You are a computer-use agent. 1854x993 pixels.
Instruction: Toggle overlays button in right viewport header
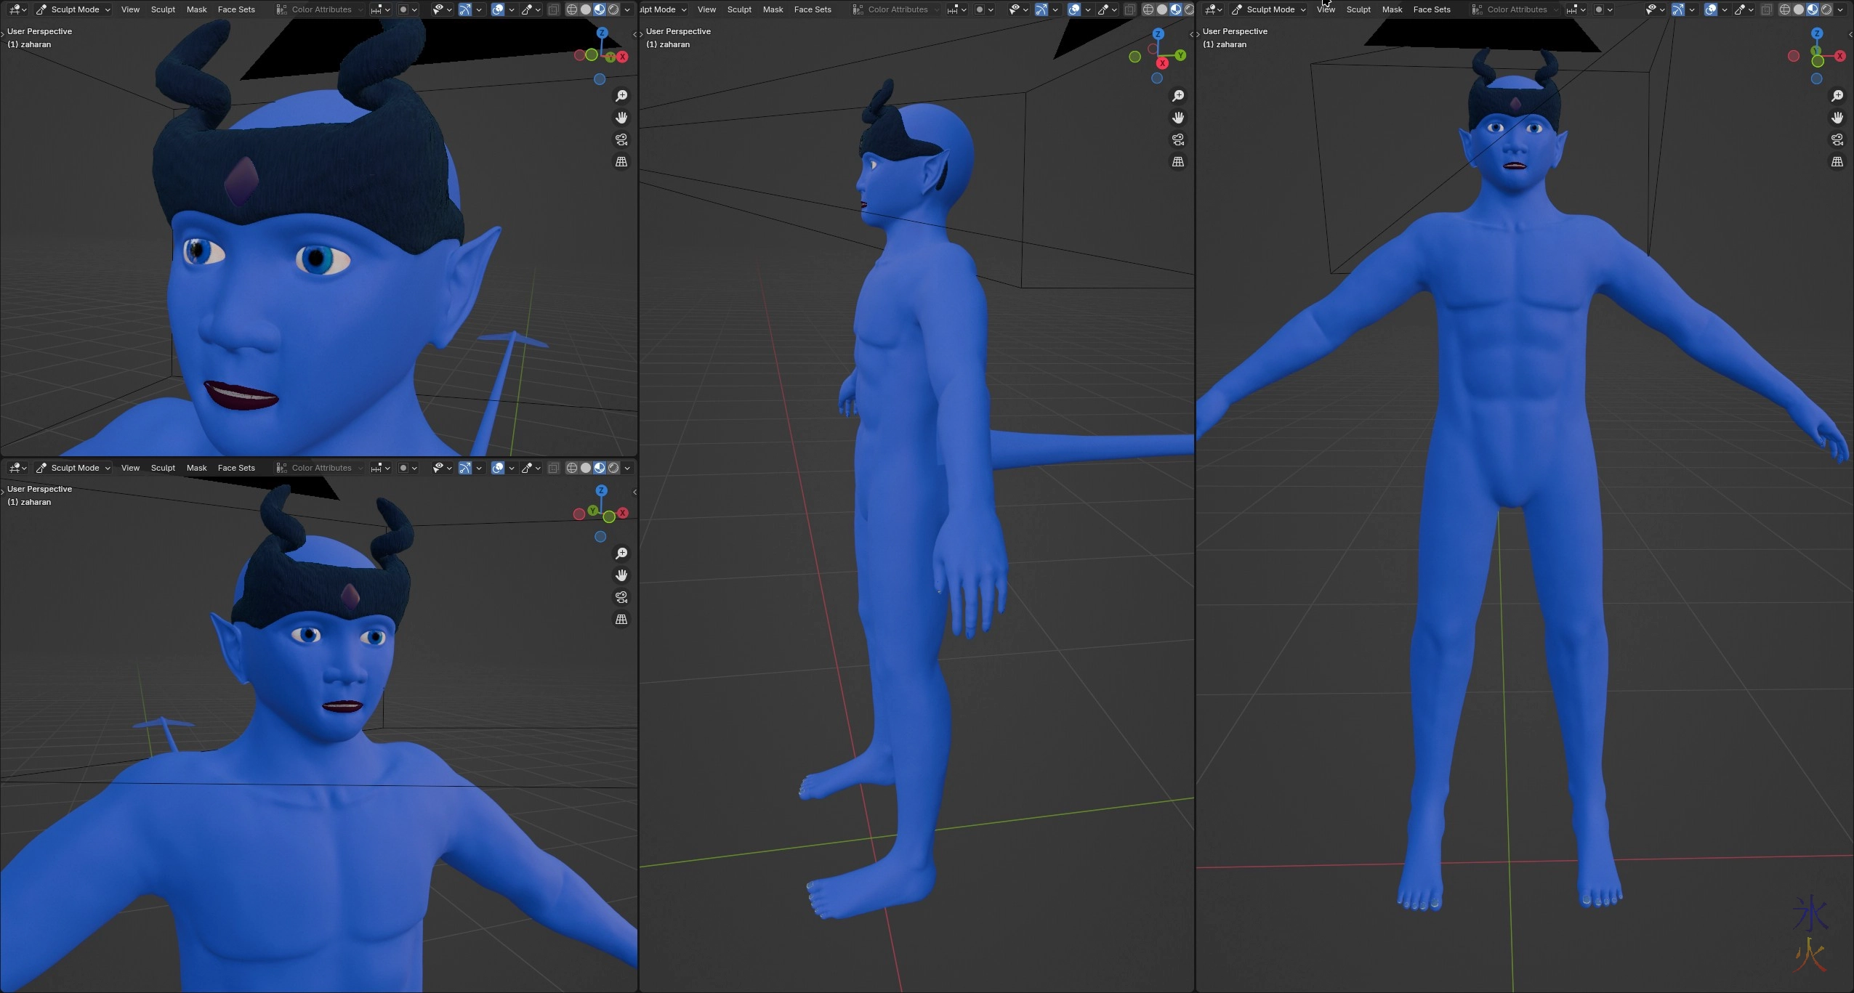[x=1711, y=9]
